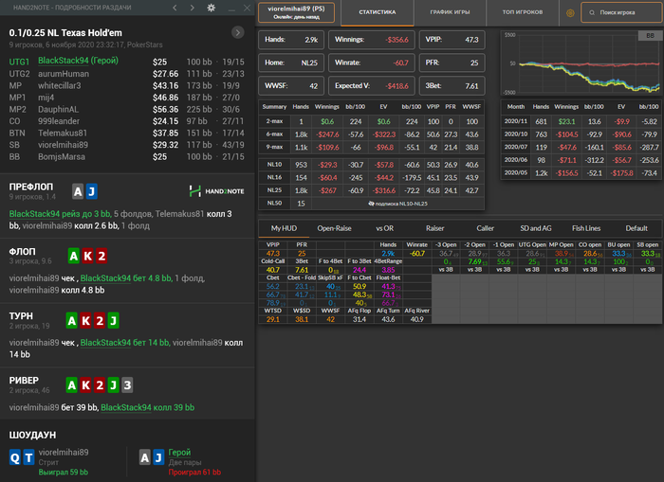The width and height of the screenshot is (664, 482).
Task: Click the Winrate -60.7 stat box
Action: click(372, 62)
